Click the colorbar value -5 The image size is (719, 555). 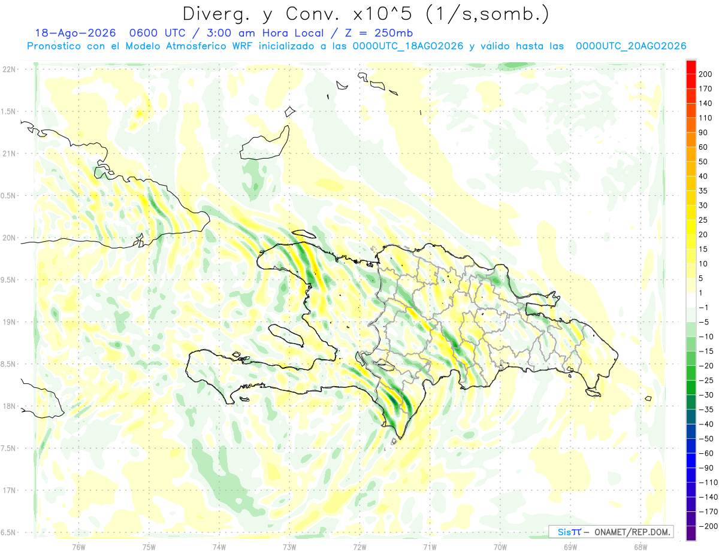705,322
